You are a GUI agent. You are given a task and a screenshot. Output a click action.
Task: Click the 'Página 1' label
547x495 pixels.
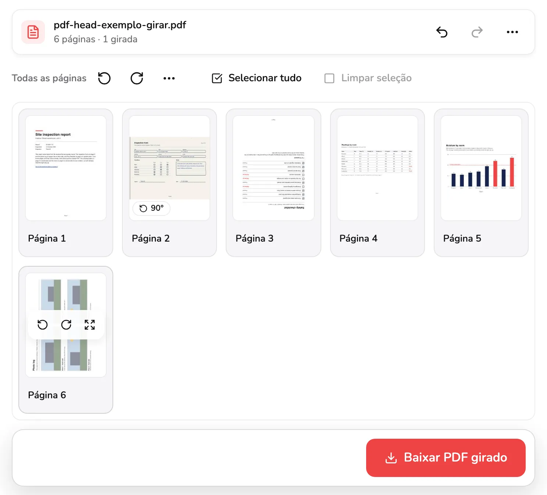(x=47, y=238)
